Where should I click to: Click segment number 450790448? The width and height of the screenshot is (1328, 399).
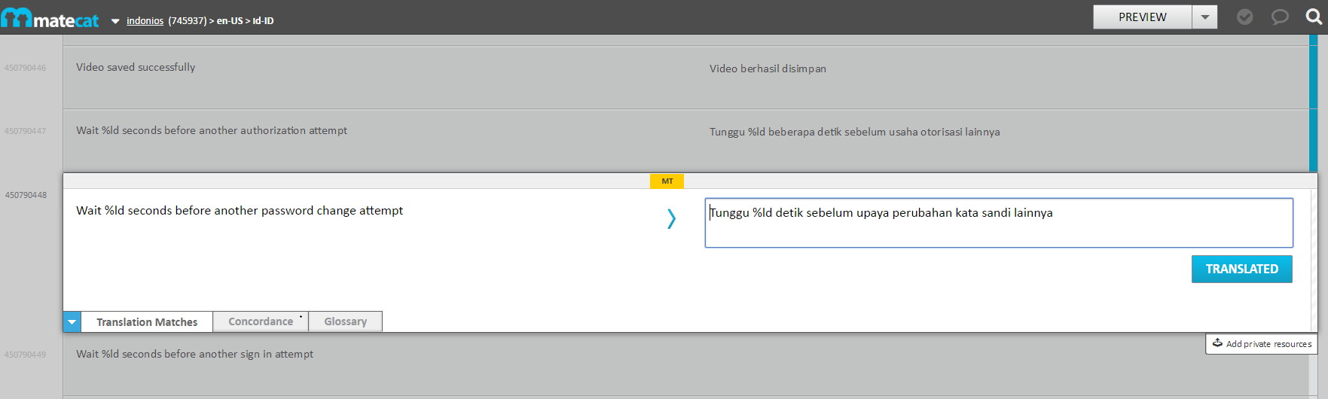[26, 195]
